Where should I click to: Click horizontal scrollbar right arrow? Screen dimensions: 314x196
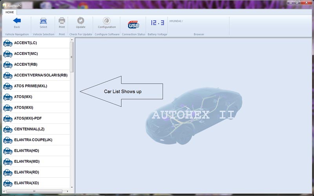click(68, 191)
